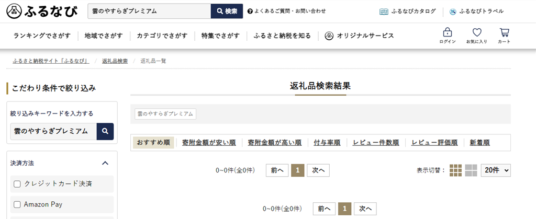
Task: Focus the 絞り込みキーワード input field
Action: coord(54,131)
